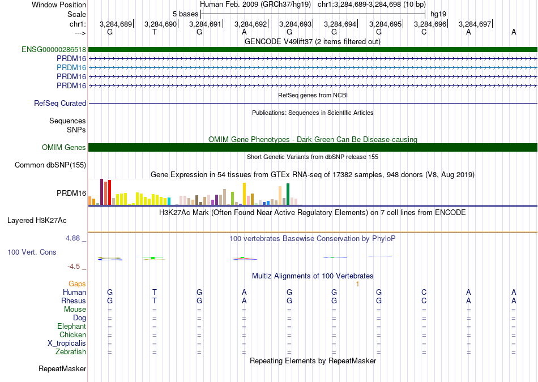This screenshot has width=538, height=382.
Task: Click the GTEx Gene Expression track title
Action: click(x=313, y=174)
